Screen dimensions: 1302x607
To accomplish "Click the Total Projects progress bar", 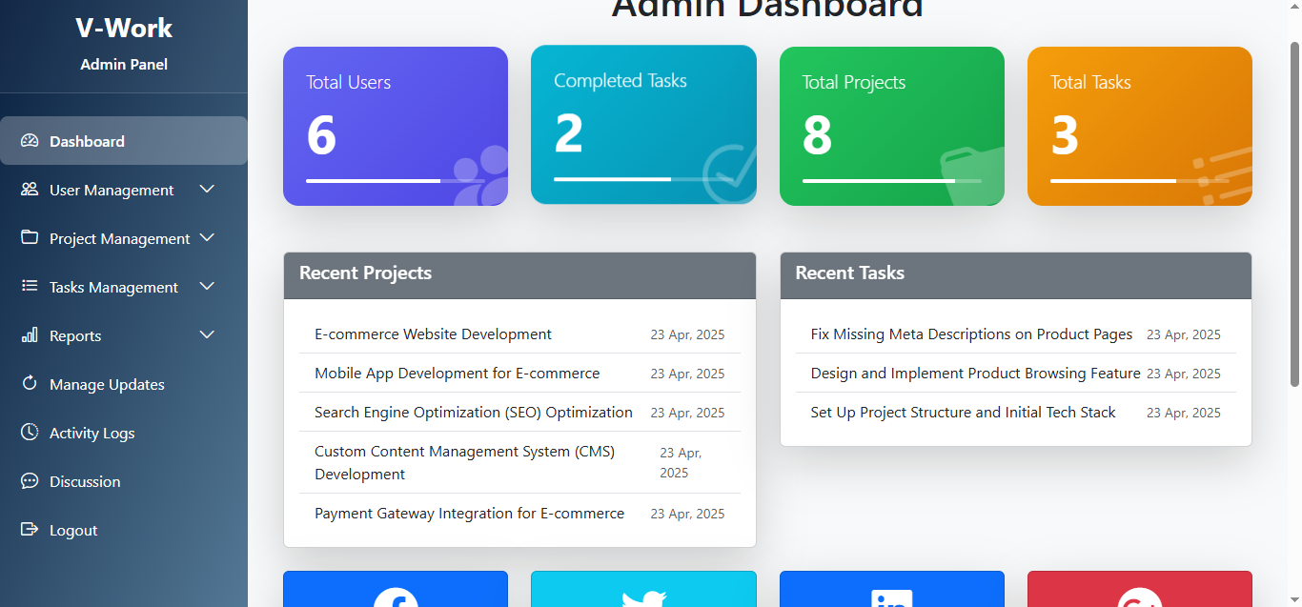I will [892, 180].
